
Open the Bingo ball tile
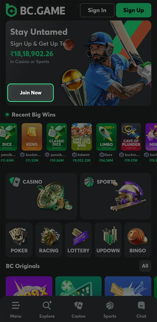coord(138,240)
